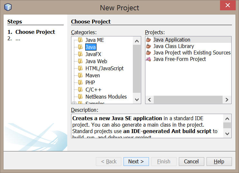The height and width of the screenshot is (173, 239).
Task: Select the C/C++ category
Action: coord(93,90)
